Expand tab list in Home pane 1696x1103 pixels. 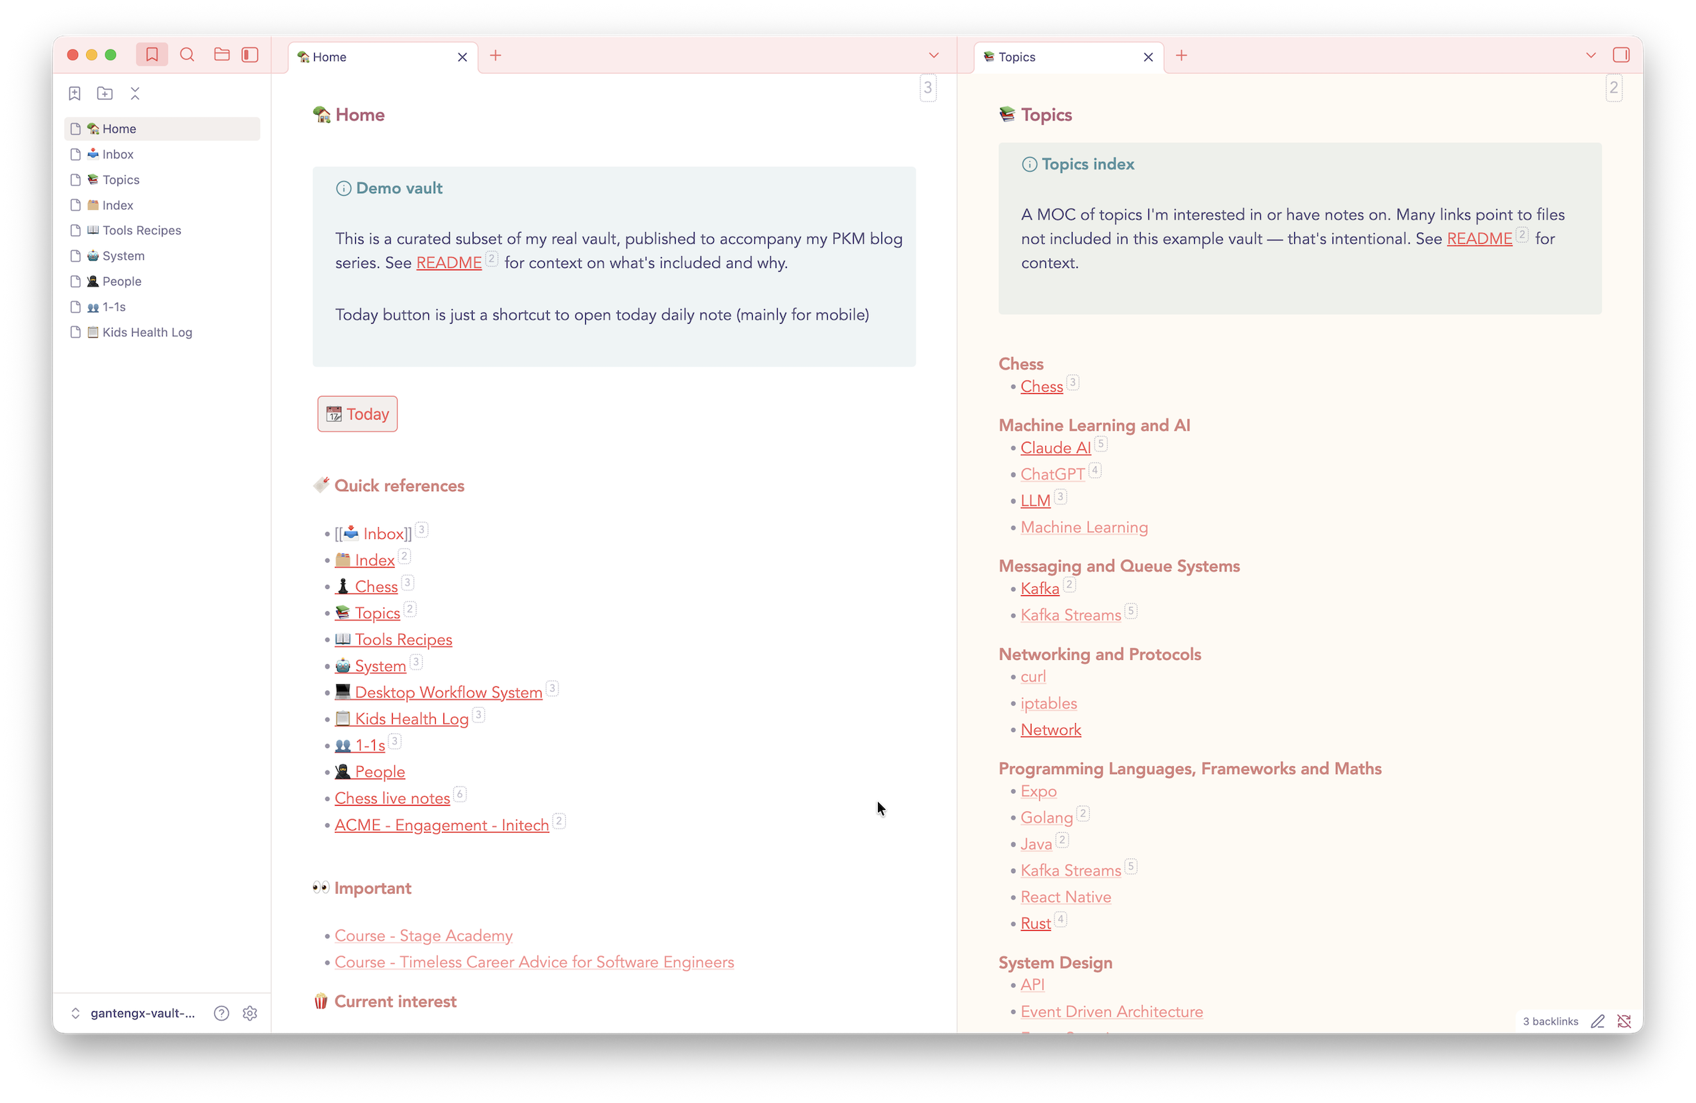click(x=933, y=56)
